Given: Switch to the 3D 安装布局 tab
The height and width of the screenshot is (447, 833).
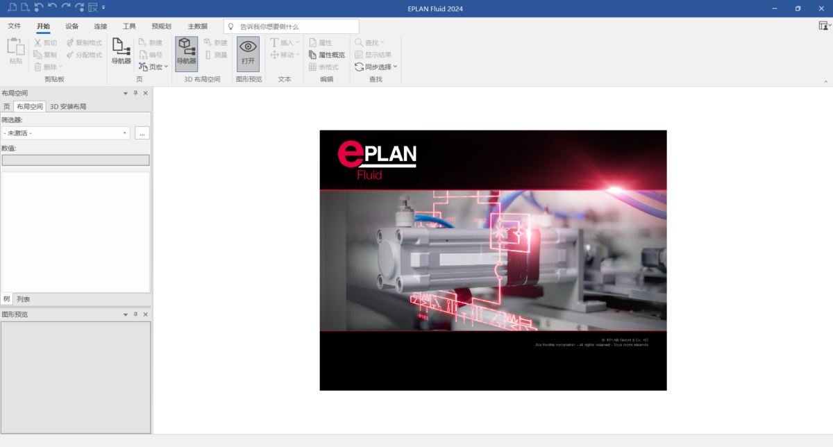Looking at the screenshot, I should click(x=68, y=107).
